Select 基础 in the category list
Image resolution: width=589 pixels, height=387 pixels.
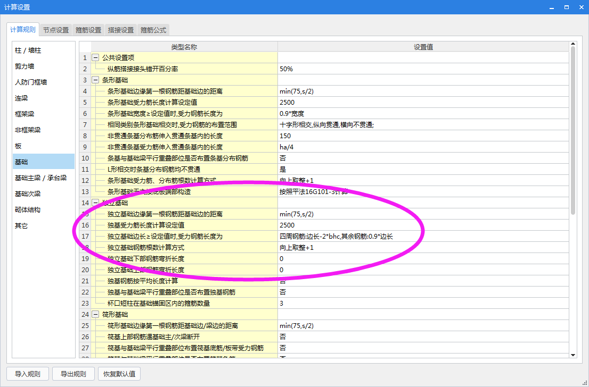pos(44,162)
